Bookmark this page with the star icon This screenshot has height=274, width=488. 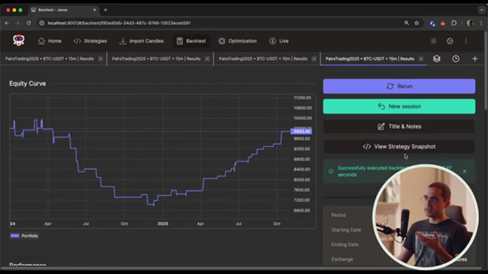click(x=416, y=23)
